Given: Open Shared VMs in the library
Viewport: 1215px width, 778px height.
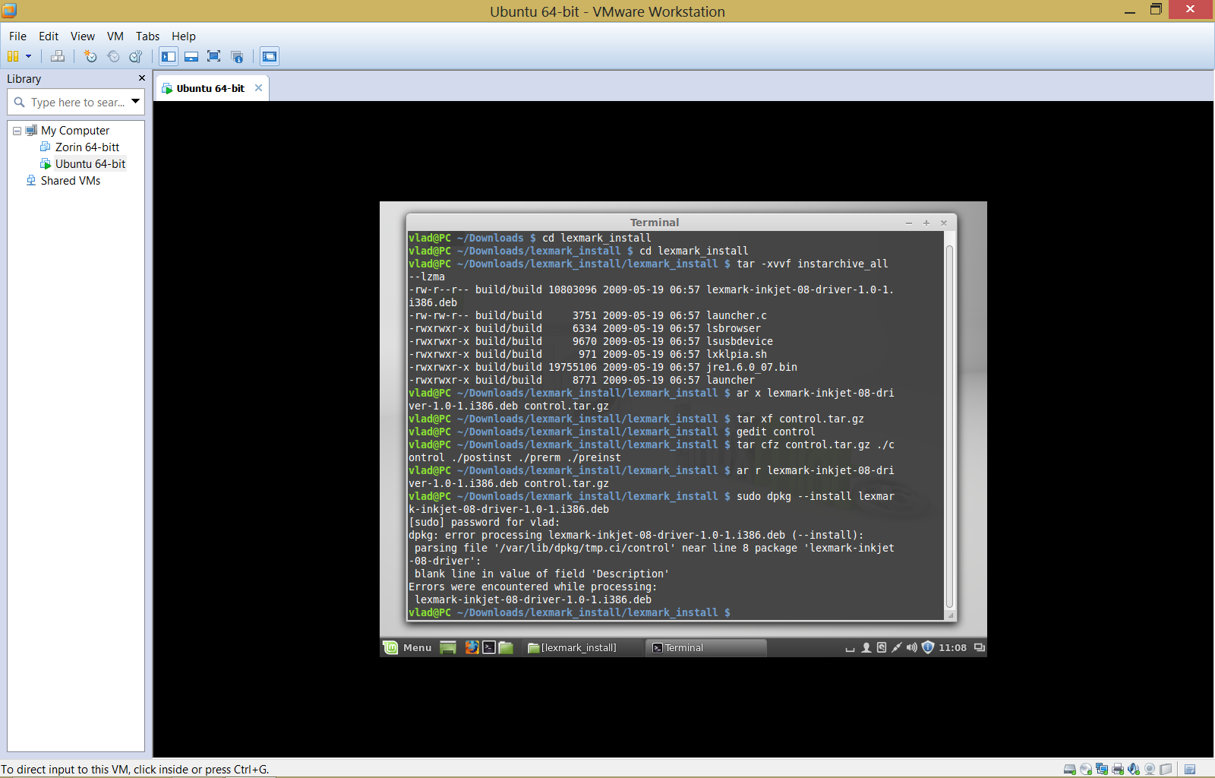Looking at the screenshot, I should [70, 181].
